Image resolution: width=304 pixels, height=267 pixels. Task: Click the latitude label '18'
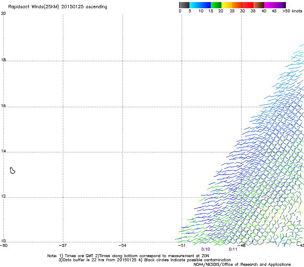point(3,60)
